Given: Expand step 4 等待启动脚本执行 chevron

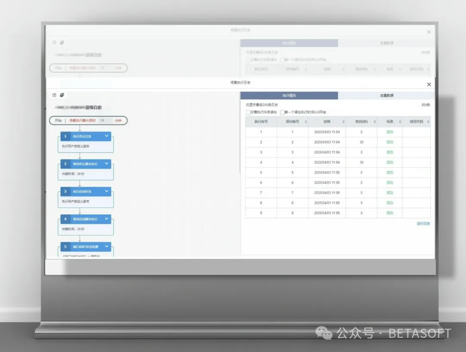Looking at the screenshot, I should [x=107, y=219].
